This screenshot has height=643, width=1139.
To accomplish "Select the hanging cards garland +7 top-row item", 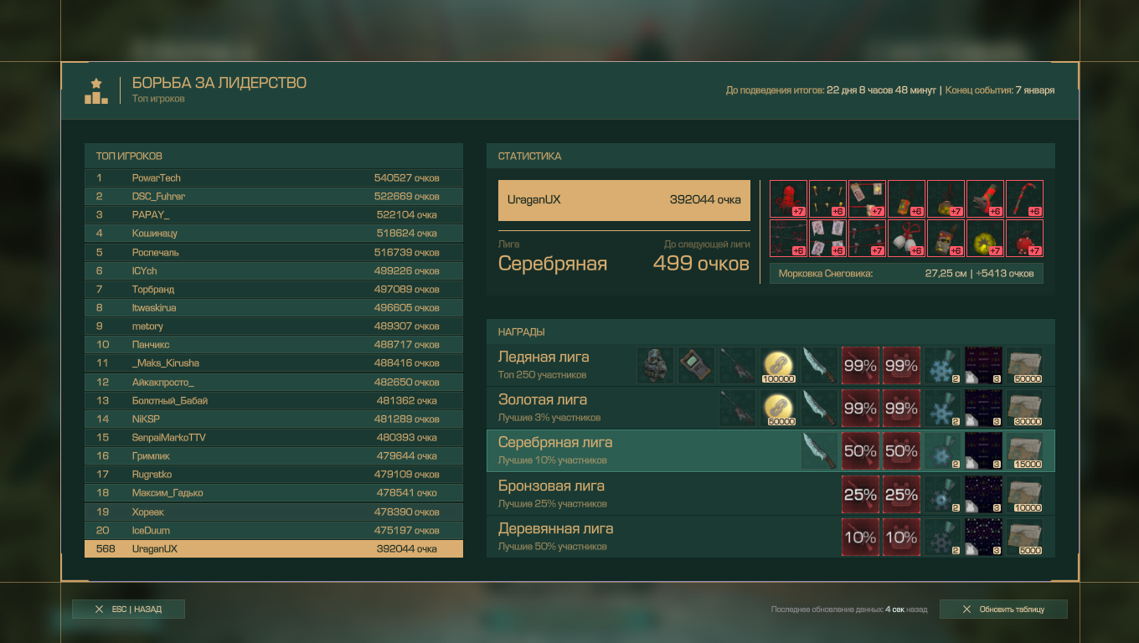I will [x=867, y=199].
